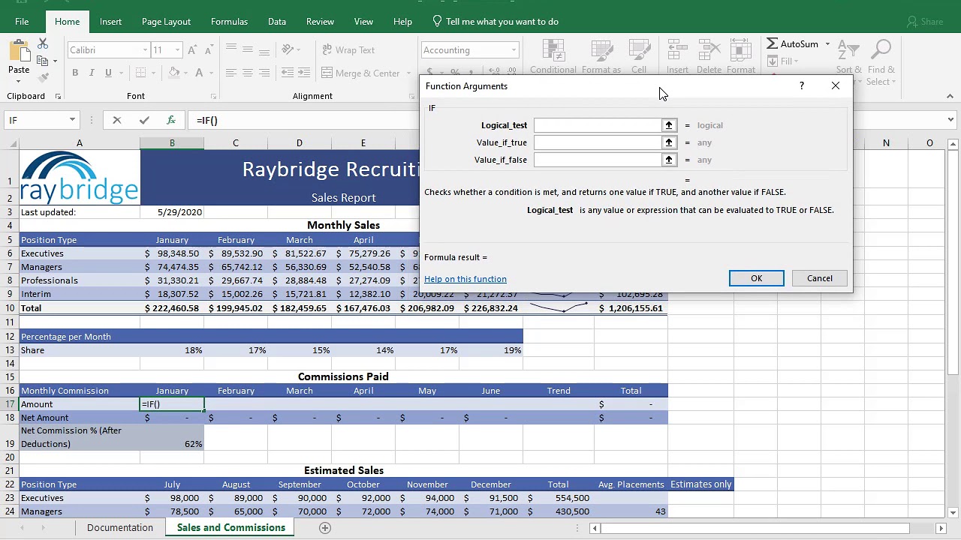961x540 pixels.
Task: Click the Bottom Align icon
Action: [x=265, y=50]
